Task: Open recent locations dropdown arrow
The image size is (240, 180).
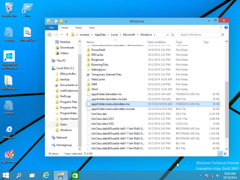Action: point(62,35)
